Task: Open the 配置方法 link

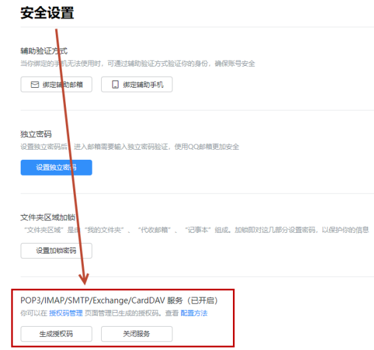Action: tap(194, 313)
